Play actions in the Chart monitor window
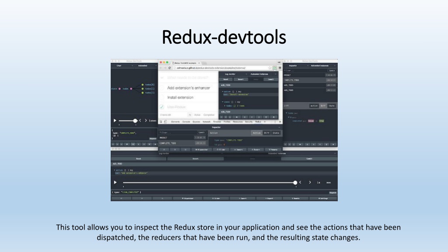Image resolution: width=448 pixels, height=252 pixels. pyautogui.click(x=115, y=121)
